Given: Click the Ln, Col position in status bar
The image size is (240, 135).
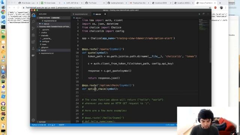Looking at the screenshot, I should [170, 125].
